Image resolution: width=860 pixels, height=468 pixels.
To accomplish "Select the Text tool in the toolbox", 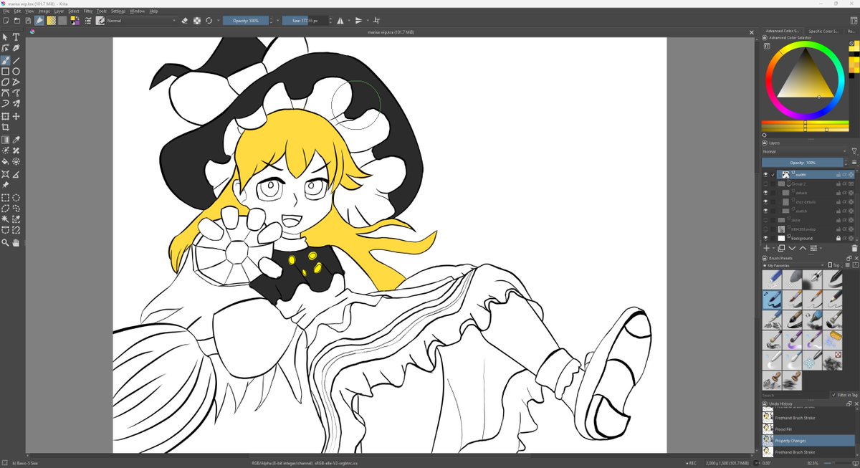I will coord(16,37).
